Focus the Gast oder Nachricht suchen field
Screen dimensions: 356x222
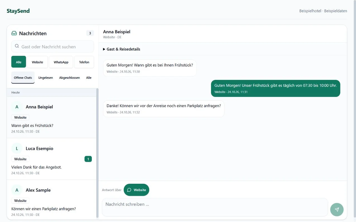pos(53,47)
